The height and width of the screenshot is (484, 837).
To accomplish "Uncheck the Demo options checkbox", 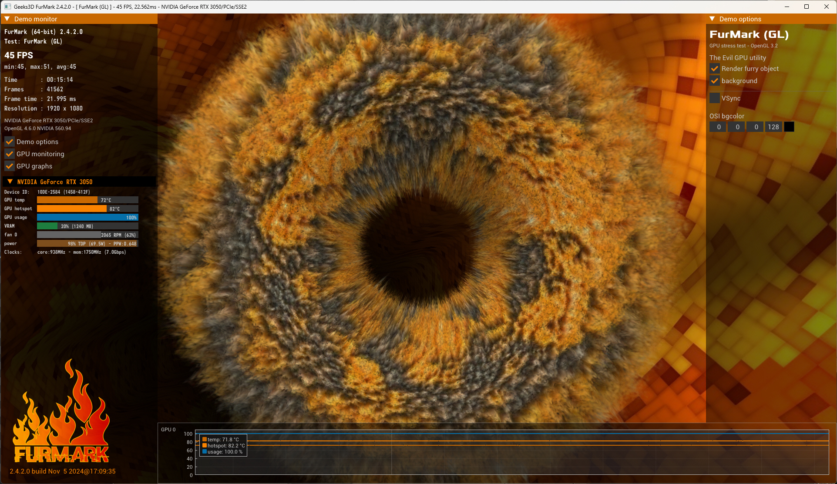I will [x=10, y=142].
